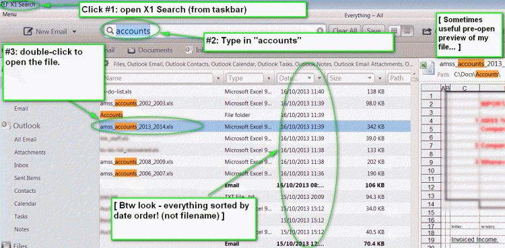
Task: Open the Menu item in the menu bar
Action: click(x=9, y=15)
